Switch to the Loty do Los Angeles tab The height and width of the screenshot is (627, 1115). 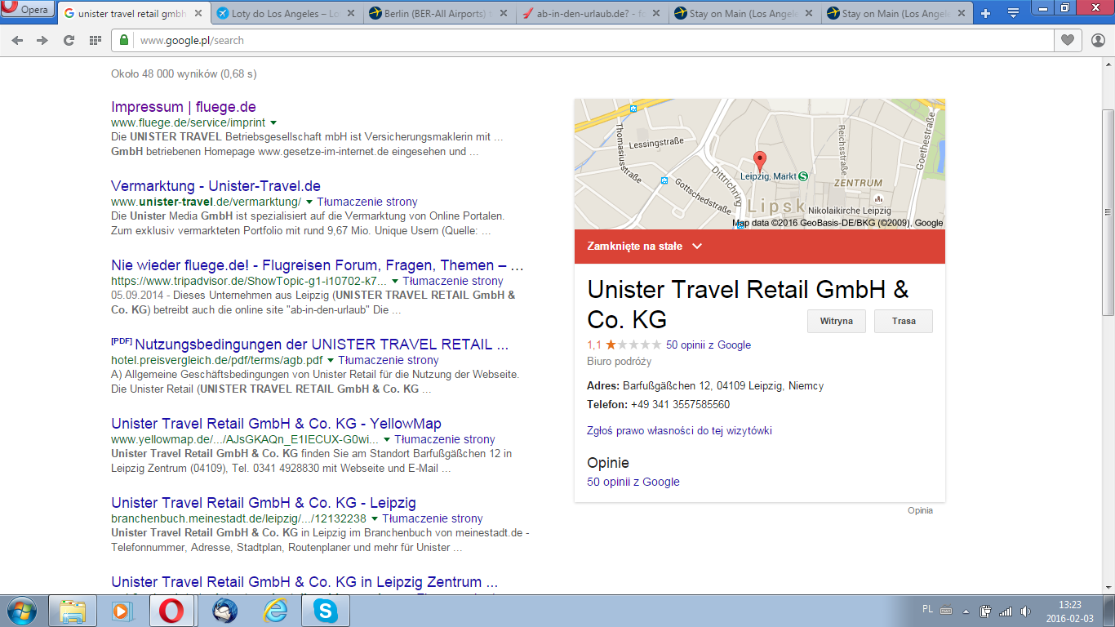point(287,14)
